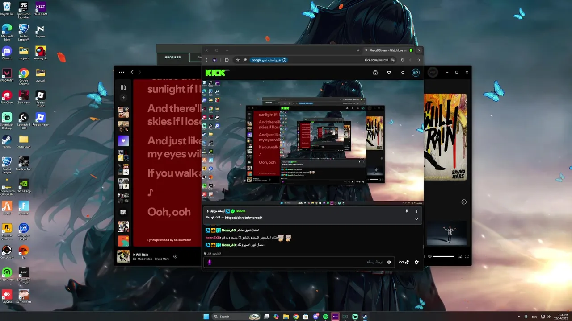The height and width of the screenshot is (321, 572).
Task: Click the It Will Rain song title
Action: pyautogui.click(x=140, y=255)
